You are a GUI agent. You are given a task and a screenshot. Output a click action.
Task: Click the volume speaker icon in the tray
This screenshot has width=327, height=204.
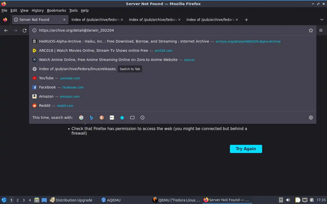point(288,200)
